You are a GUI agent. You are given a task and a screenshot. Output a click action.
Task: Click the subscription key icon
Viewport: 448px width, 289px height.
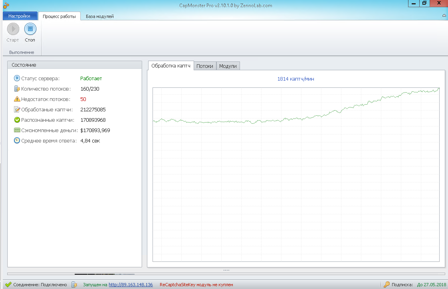(x=387, y=285)
